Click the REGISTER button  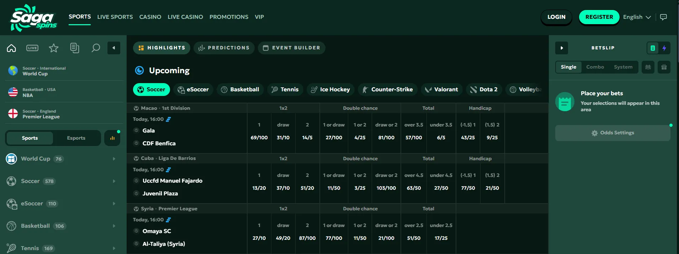click(599, 17)
